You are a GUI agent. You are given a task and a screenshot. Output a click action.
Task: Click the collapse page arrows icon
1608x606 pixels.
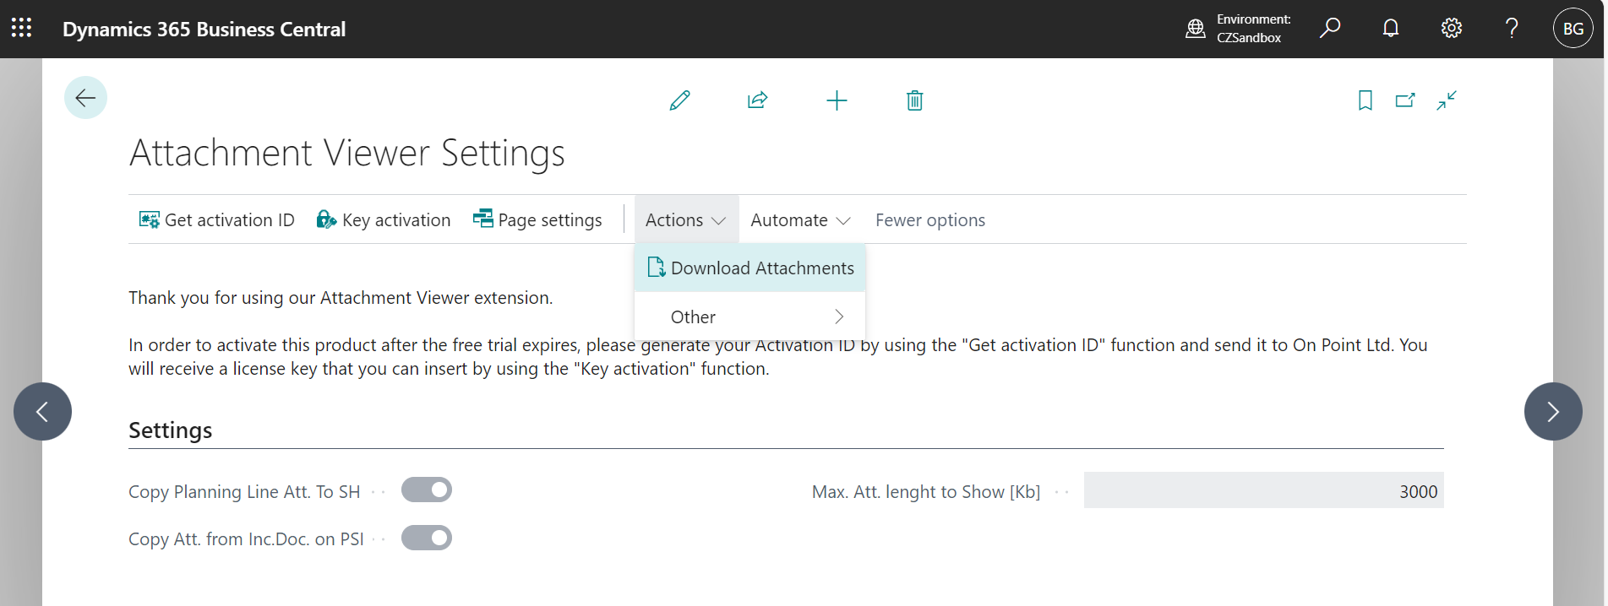tap(1447, 100)
